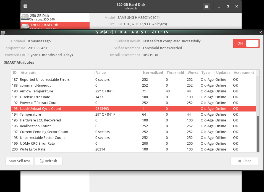Click value 20314 for Write Error Rate
This screenshot has width=264, height=192.
point(100,149)
